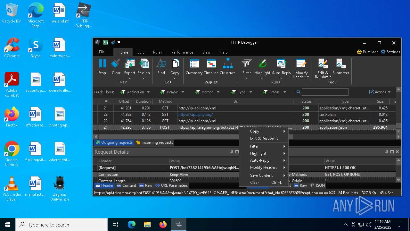The height and width of the screenshot is (231, 410).
Task: Clear captured requests with the Clear icon
Action: [x=116, y=64]
